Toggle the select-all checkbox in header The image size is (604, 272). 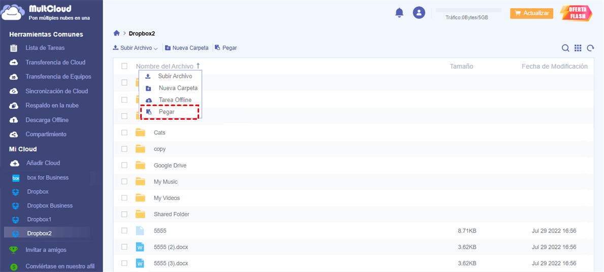tap(124, 66)
